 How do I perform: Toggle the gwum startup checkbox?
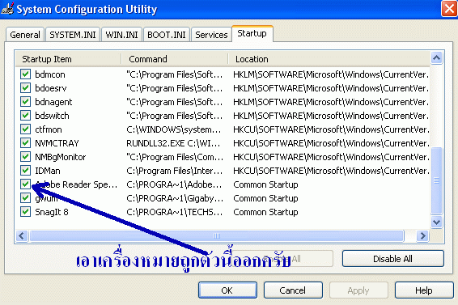pos(25,197)
